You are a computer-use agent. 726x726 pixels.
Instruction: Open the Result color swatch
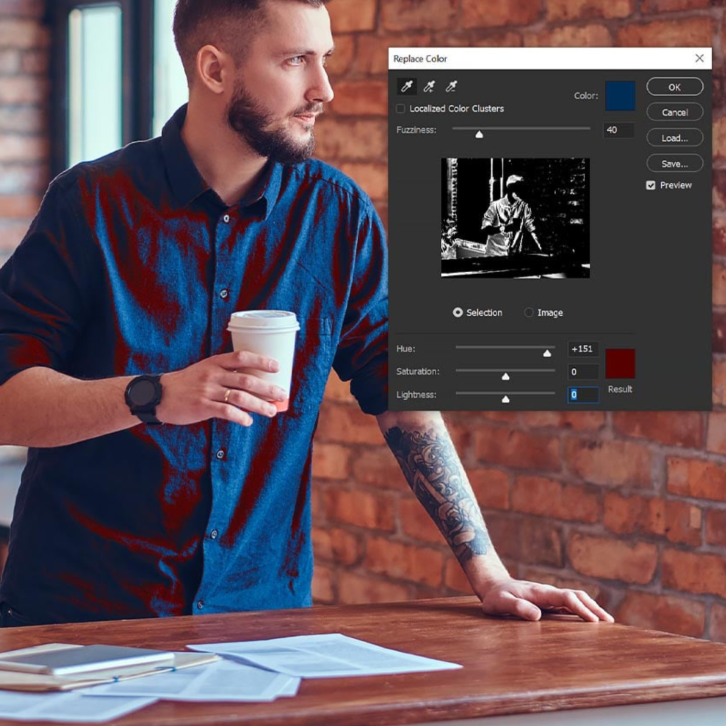pyautogui.click(x=620, y=364)
